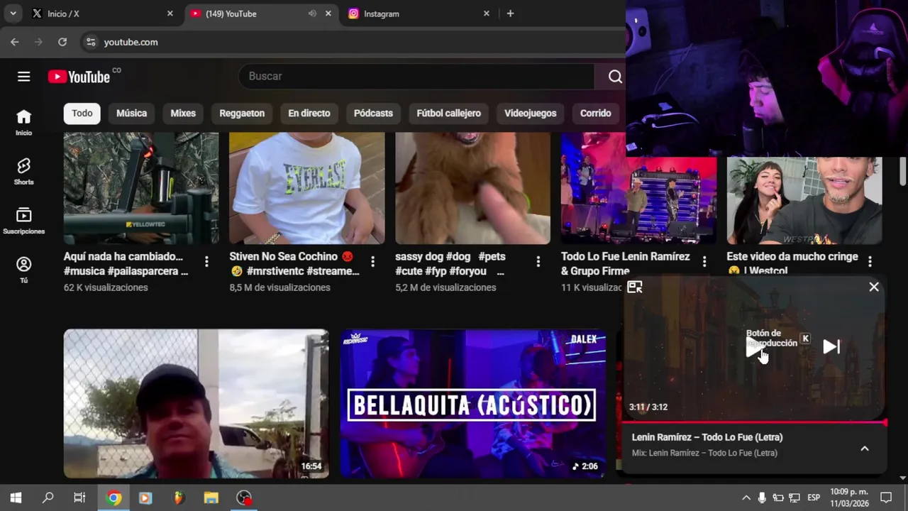This screenshot has height=511, width=908.
Task: Mute the YouTube tab audio icon
Action: 312,13
